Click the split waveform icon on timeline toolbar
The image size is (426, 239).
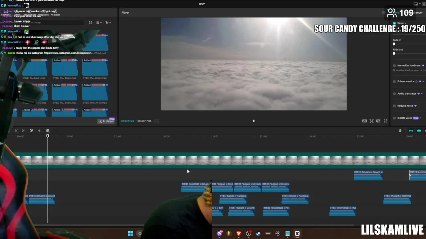coord(40,130)
